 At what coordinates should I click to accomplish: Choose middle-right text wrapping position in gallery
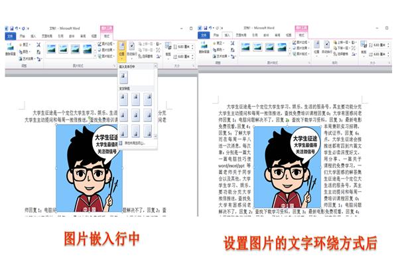click(147, 115)
